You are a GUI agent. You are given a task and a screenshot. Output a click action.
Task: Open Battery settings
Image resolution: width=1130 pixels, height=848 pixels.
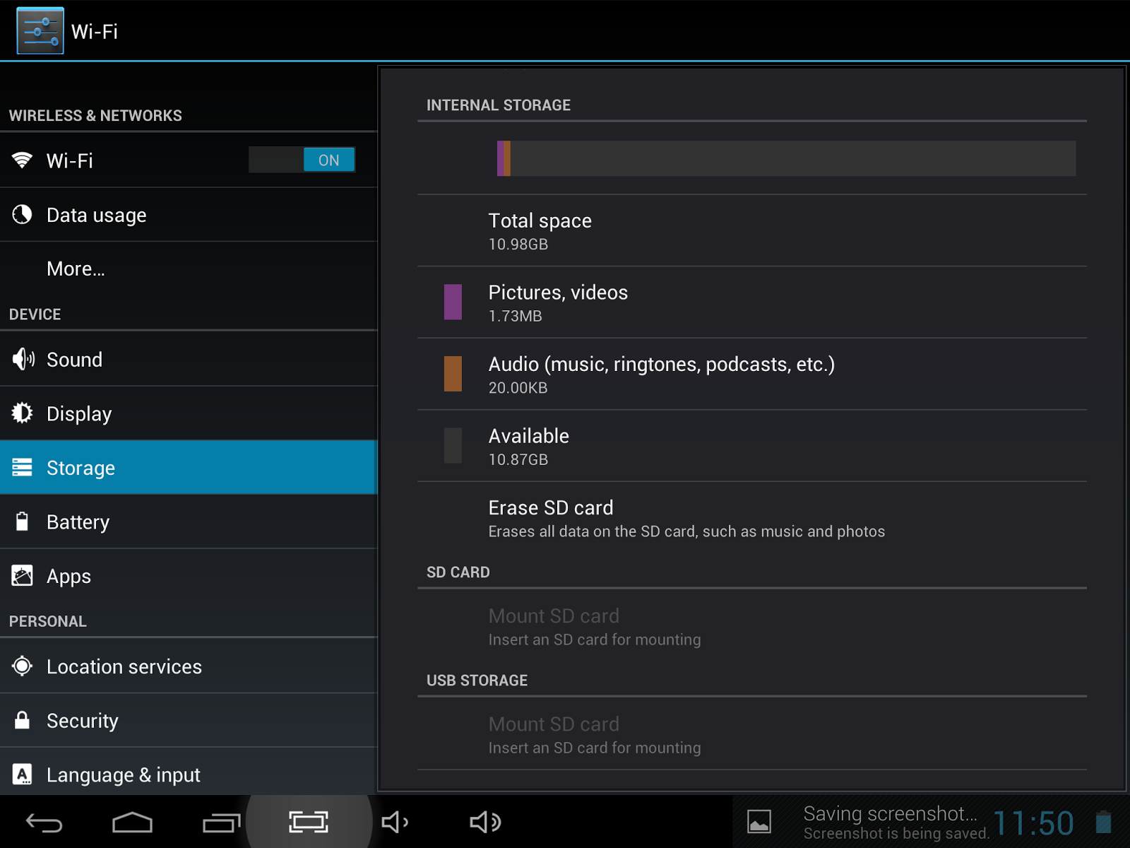189,522
